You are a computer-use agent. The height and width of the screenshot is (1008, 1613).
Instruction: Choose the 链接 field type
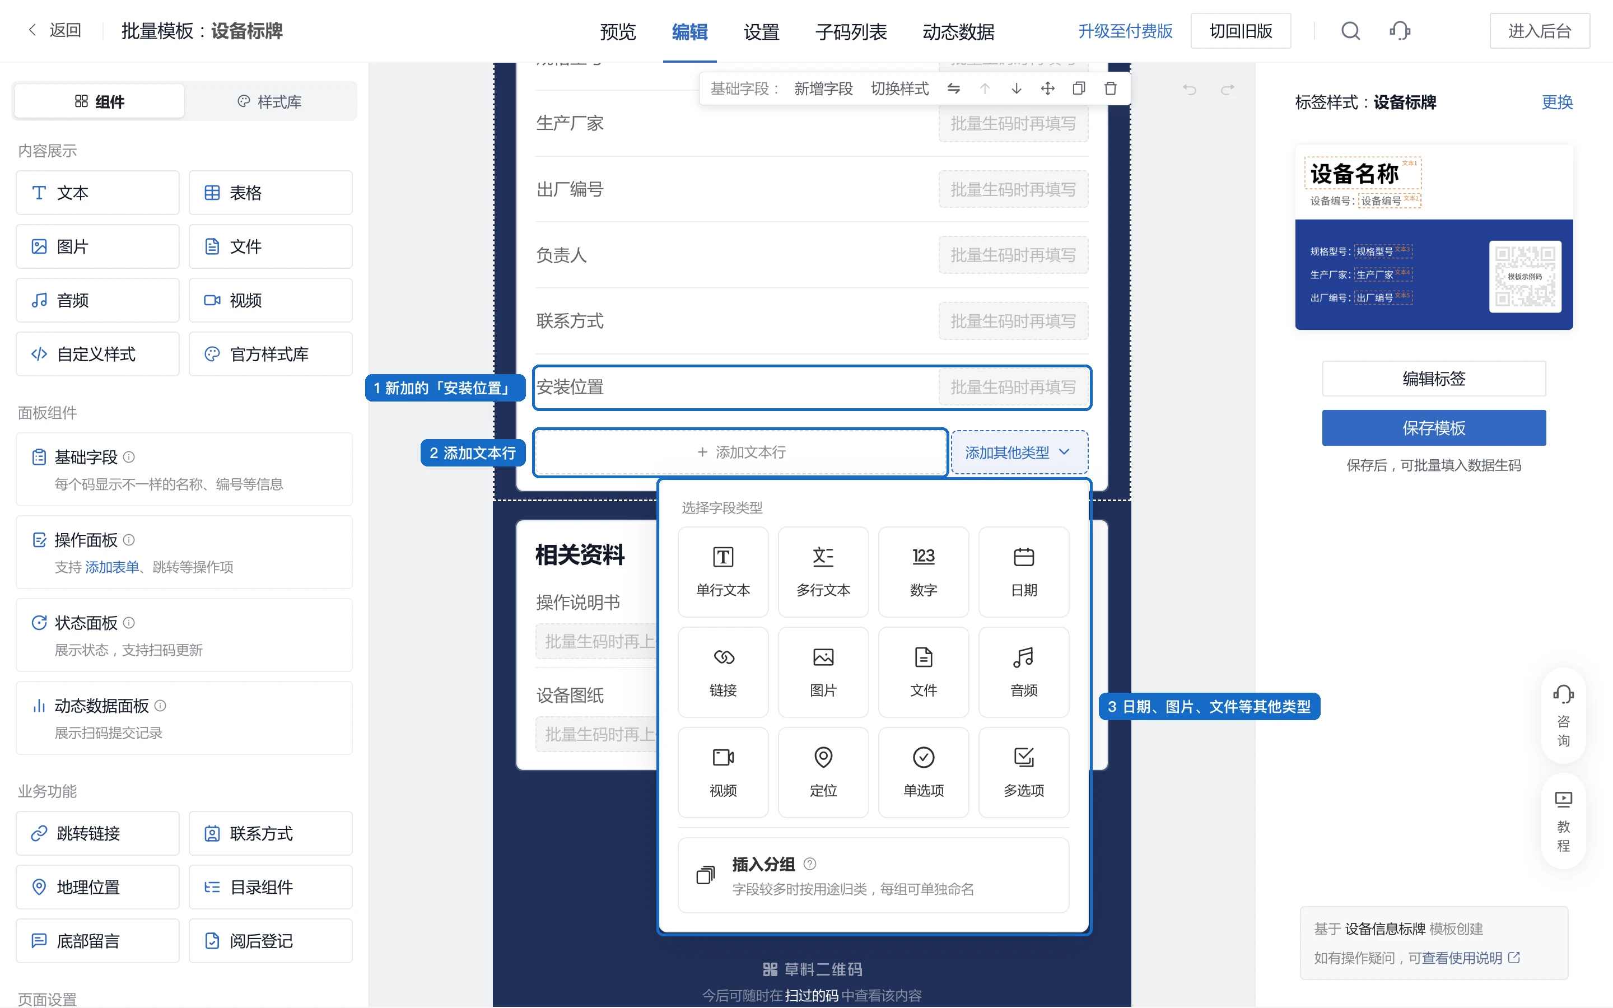(723, 672)
